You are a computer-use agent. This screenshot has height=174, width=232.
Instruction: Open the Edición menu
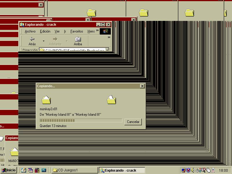click(x=45, y=31)
